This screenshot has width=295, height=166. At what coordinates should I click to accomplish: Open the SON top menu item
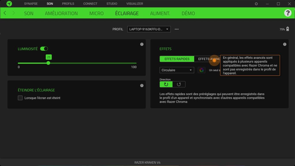tap(50, 4)
